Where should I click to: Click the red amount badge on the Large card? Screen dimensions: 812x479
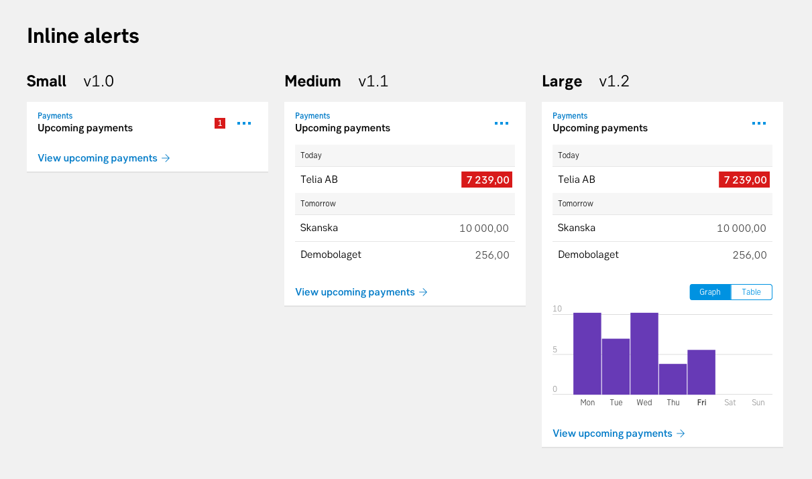point(744,179)
